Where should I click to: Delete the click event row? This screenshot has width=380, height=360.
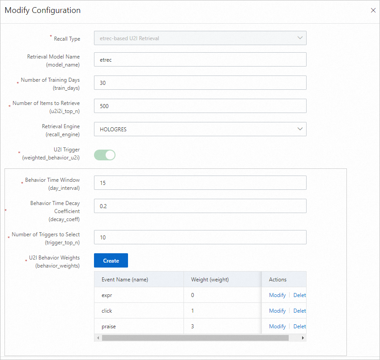(299, 311)
